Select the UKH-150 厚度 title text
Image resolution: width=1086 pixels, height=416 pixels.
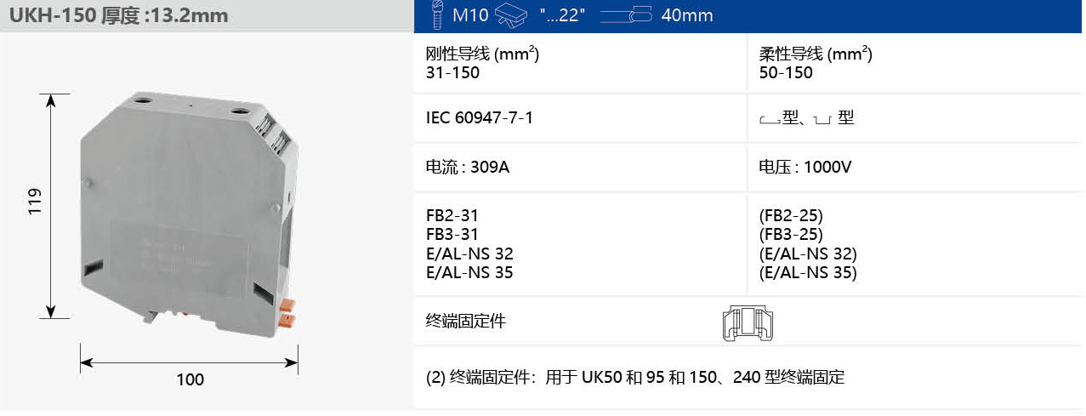(x=118, y=15)
